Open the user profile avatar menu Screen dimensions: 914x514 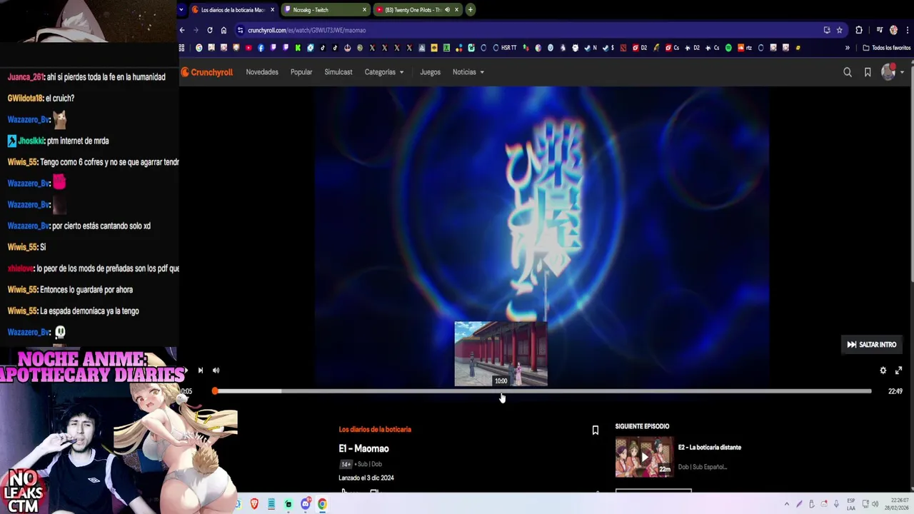point(888,71)
